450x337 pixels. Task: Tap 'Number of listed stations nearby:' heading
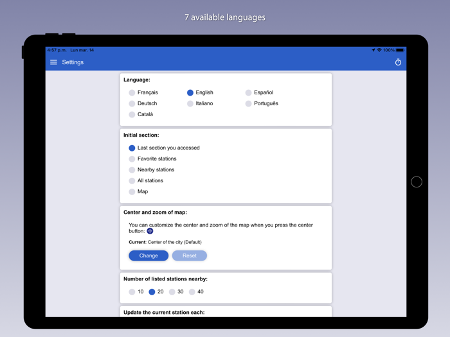166,279
